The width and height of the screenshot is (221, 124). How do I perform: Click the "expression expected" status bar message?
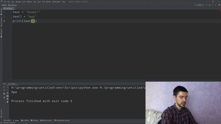[9, 123]
